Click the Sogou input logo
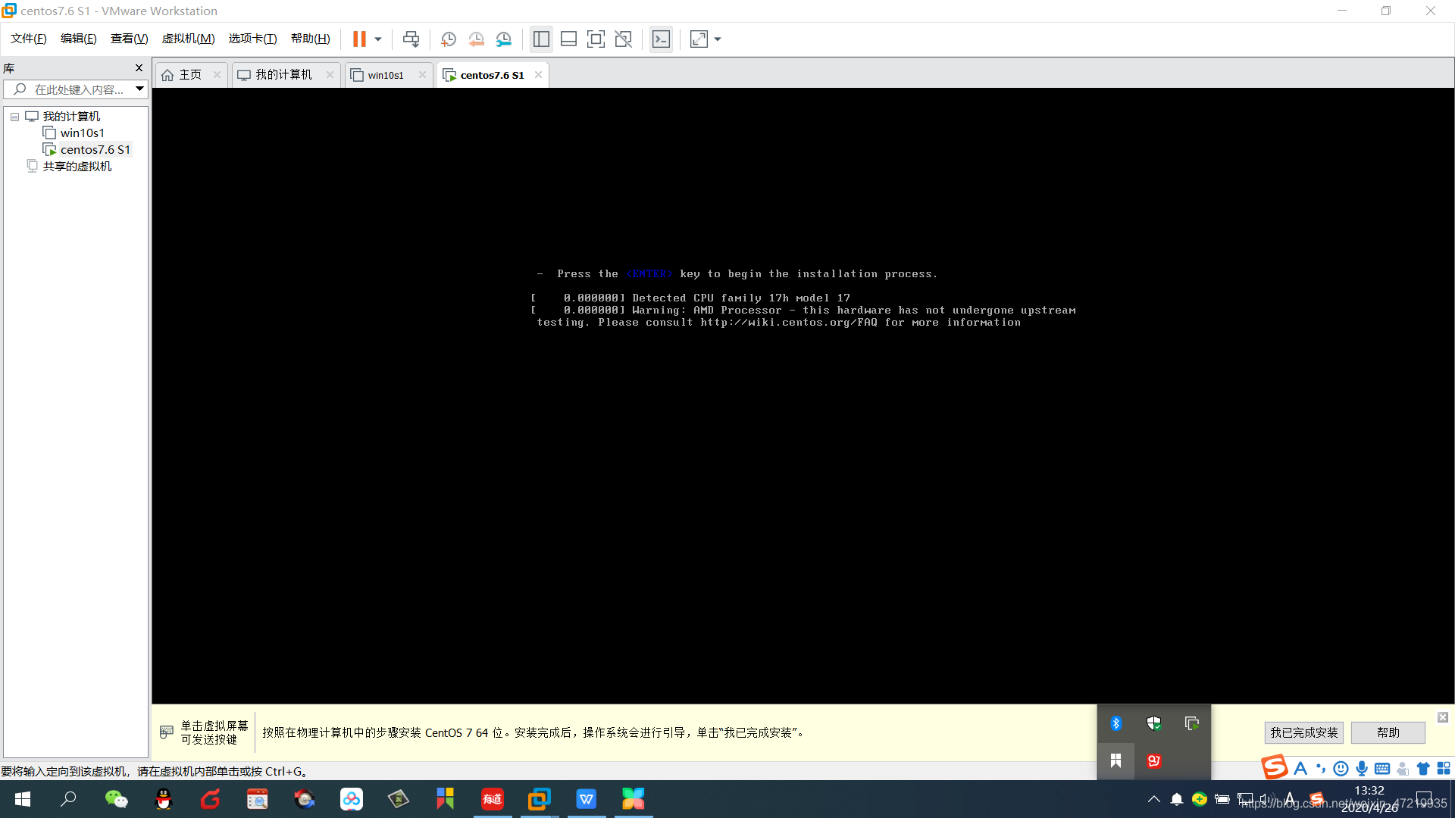1455x818 pixels. click(x=1275, y=767)
